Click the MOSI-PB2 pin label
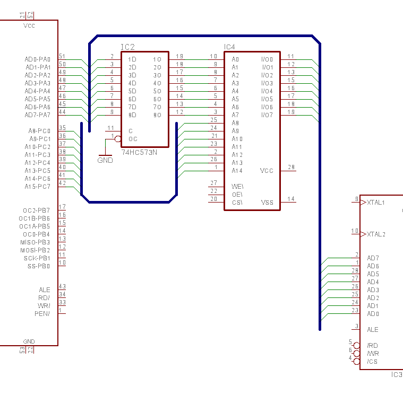The image size is (403, 395). pos(35,250)
